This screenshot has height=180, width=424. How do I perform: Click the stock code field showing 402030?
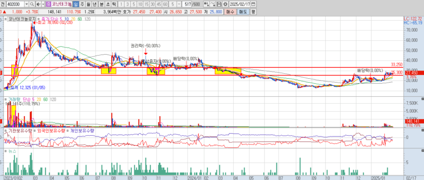(15, 4)
